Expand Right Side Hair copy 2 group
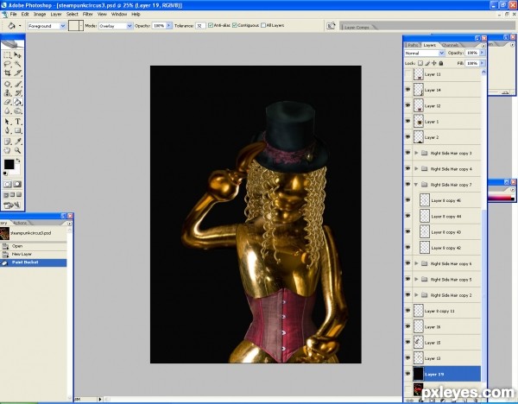This screenshot has width=518, height=404. click(x=416, y=295)
